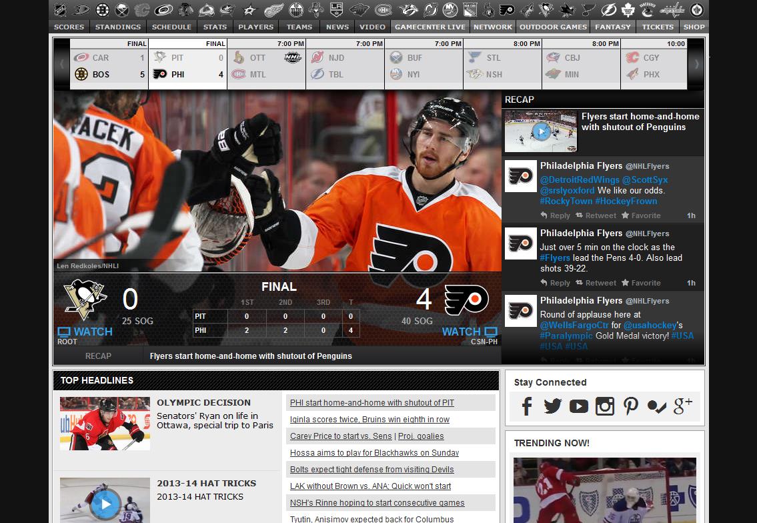This screenshot has height=523, width=757.
Task: Select the PIT vs PHI final game
Action: [x=188, y=64]
